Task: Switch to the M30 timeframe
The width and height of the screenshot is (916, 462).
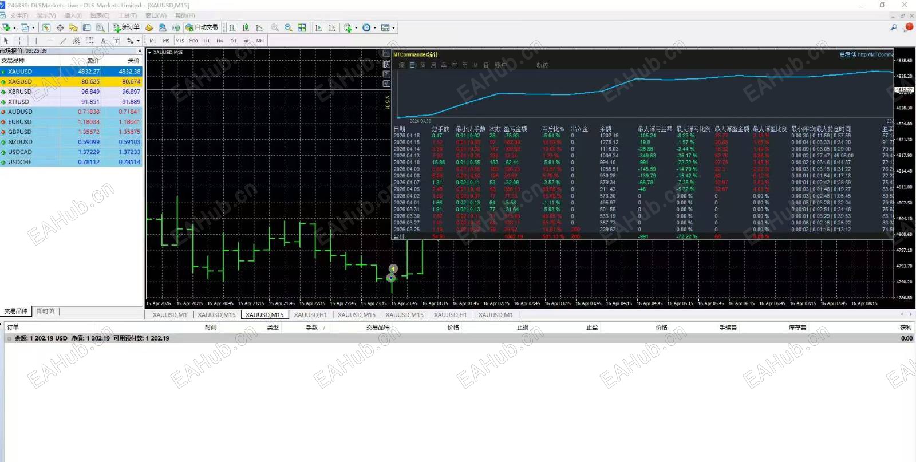Action: pos(193,41)
